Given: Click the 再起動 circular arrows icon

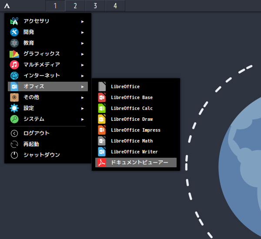Looking at the screenshot, I should [14, 144].
